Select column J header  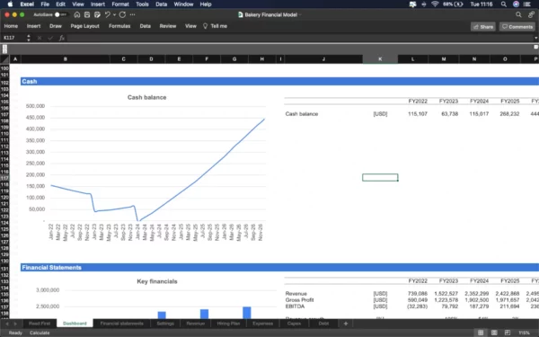pyautogui.click(x=323, y=59)
